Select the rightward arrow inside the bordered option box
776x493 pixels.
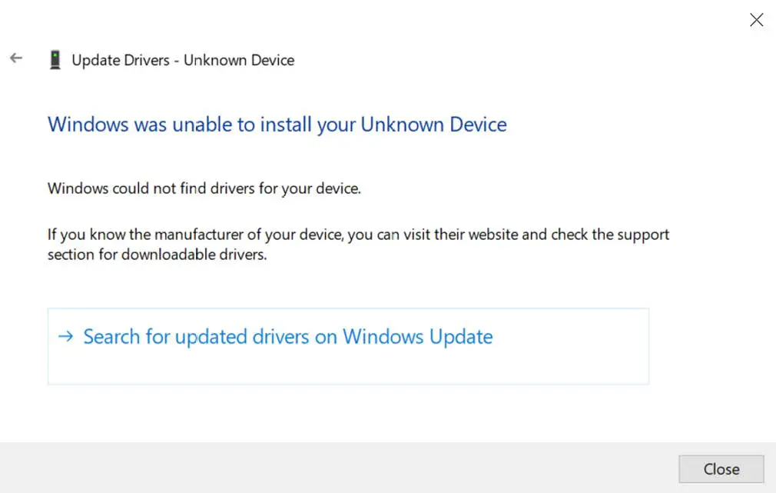[x=65, y=336]
